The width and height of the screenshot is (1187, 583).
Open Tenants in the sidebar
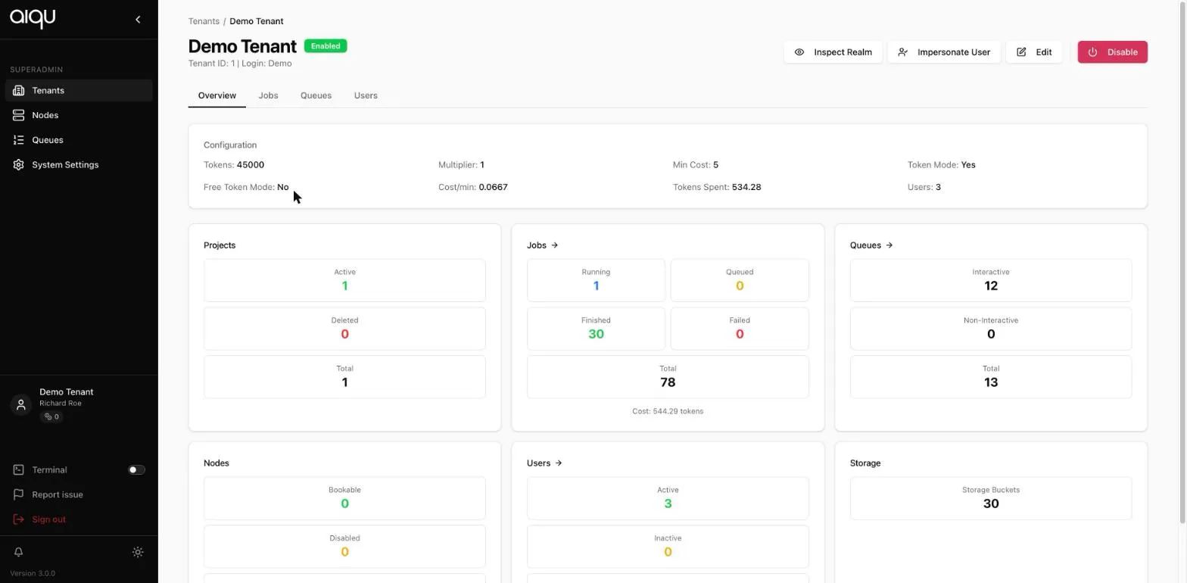click(x=79, y=91)
